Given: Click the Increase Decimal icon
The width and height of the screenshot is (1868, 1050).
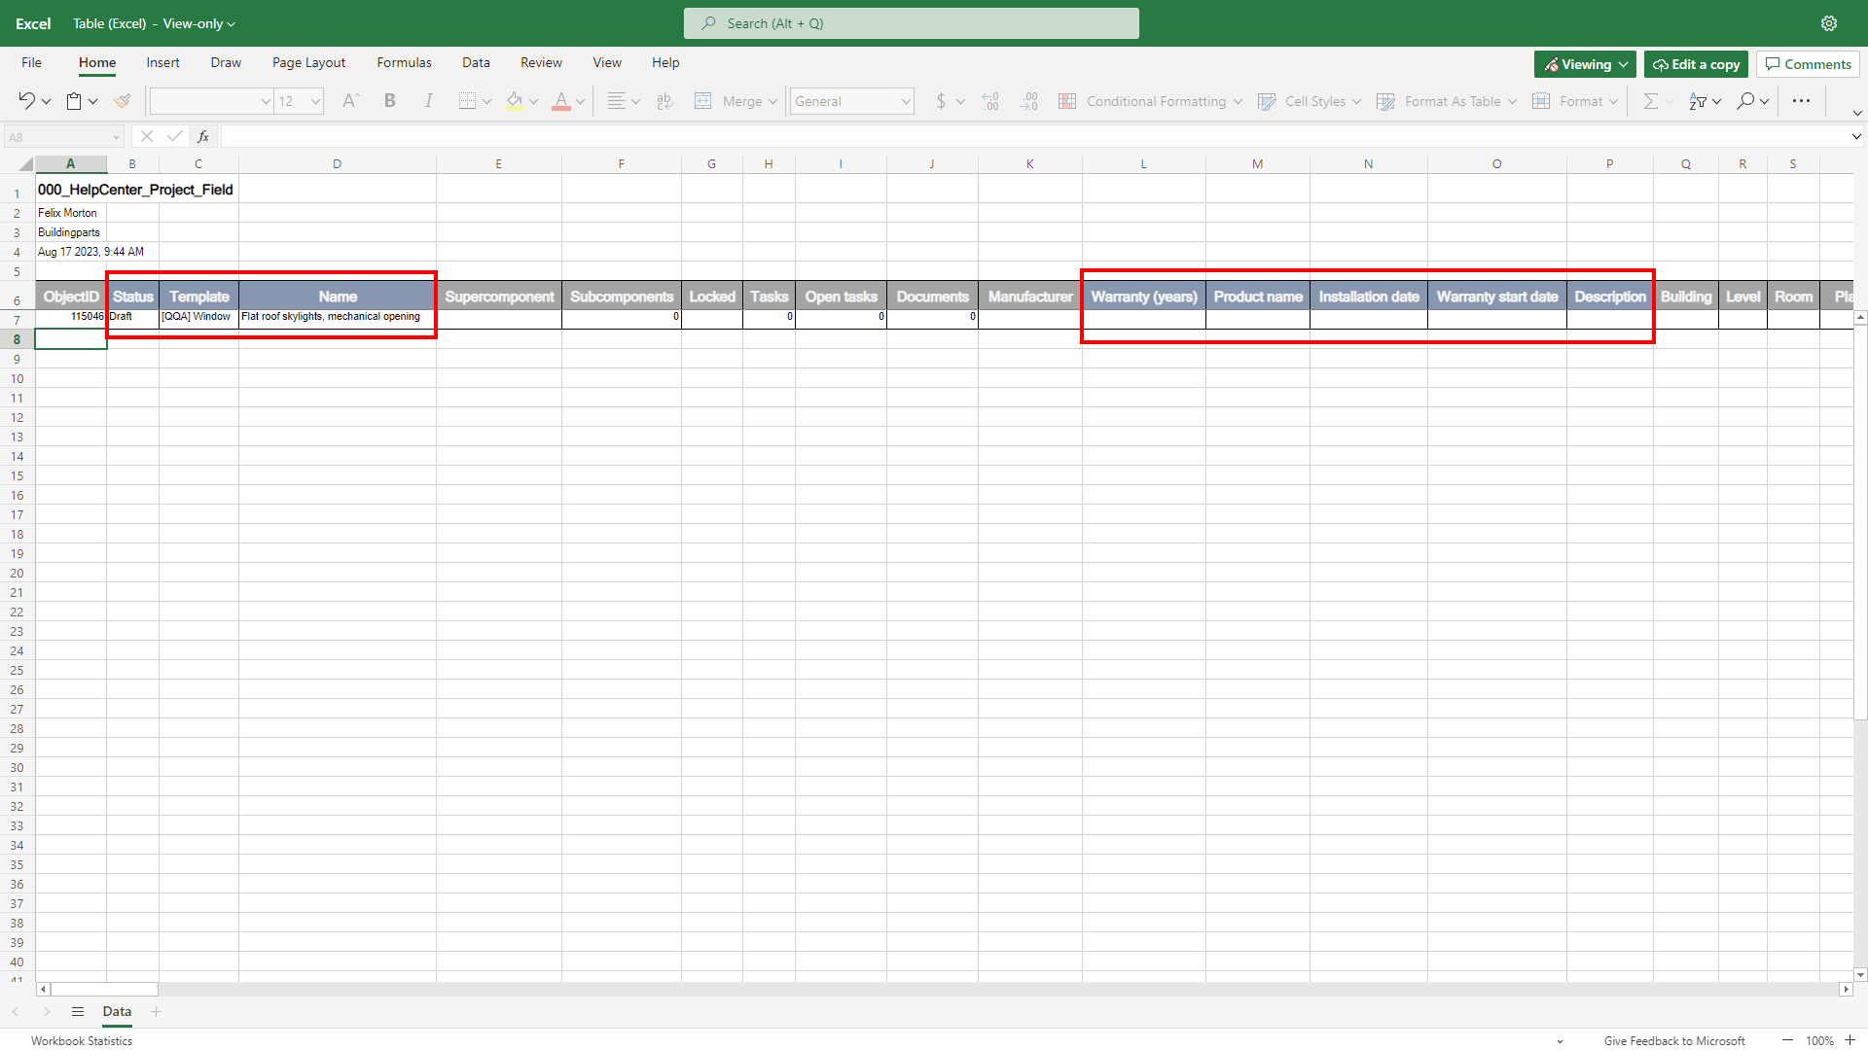Looking at the screenshot, I should pyautogui.click(x=990, y=101).
